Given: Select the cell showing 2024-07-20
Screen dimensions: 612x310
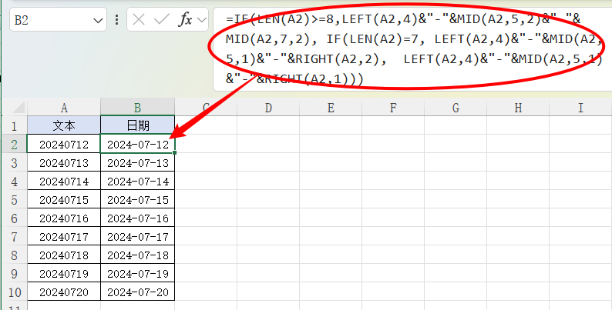Looking at the screenshot, I should click(x=137, y=292).
